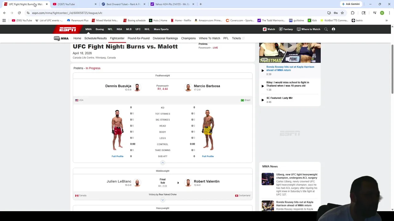The image size is (394, 221).
Task: Switch to the Best Onward Ticket tab
Action: [123, 4]
